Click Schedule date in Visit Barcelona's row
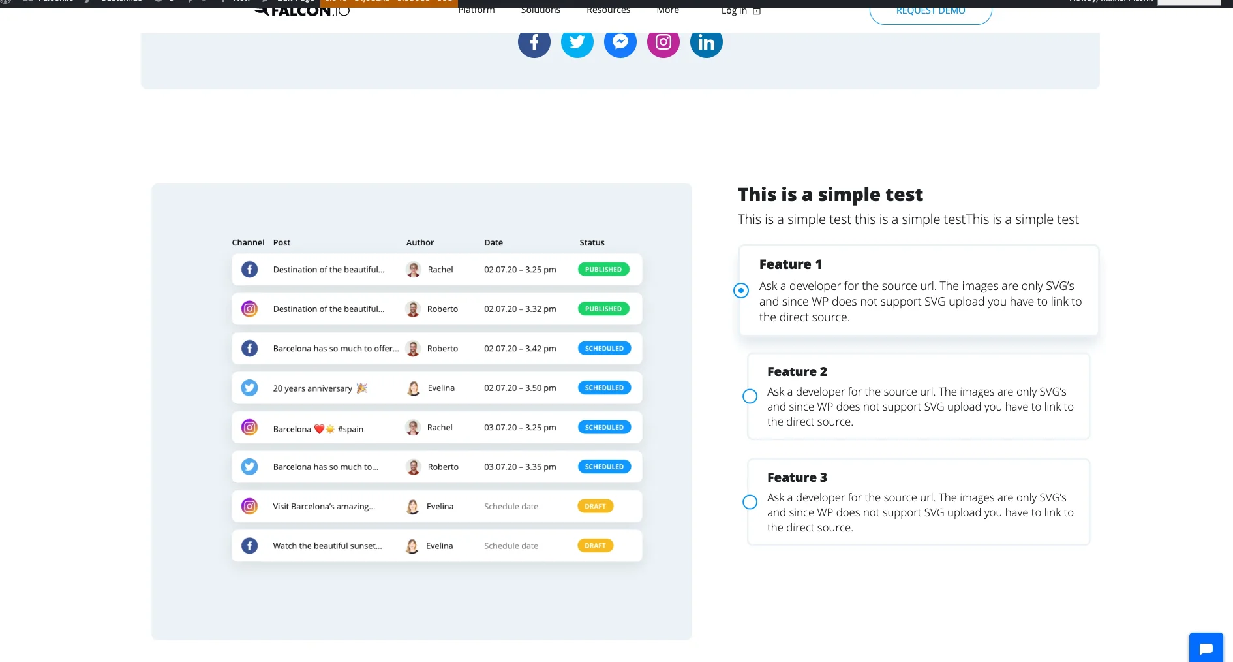The width and height of the screenshot is (1233, 662). pos(511,506)
